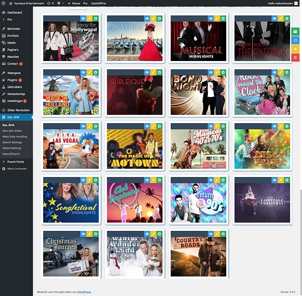302x296 pixels.
Task: Open settings gear on Made in Holland item
Action: tap(95, 72)
